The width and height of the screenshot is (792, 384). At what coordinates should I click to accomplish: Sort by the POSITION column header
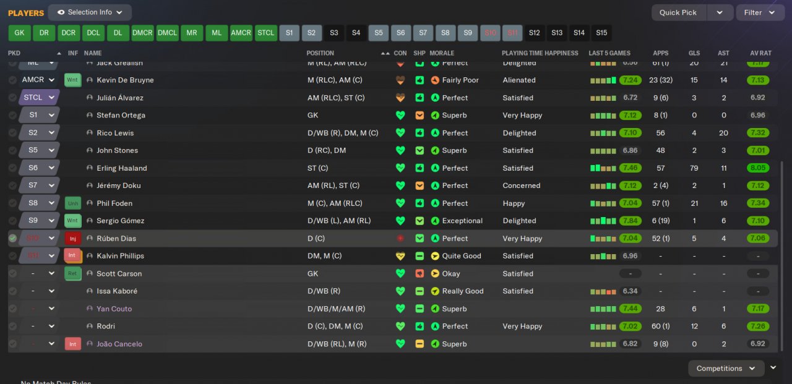tap(320, 53)
